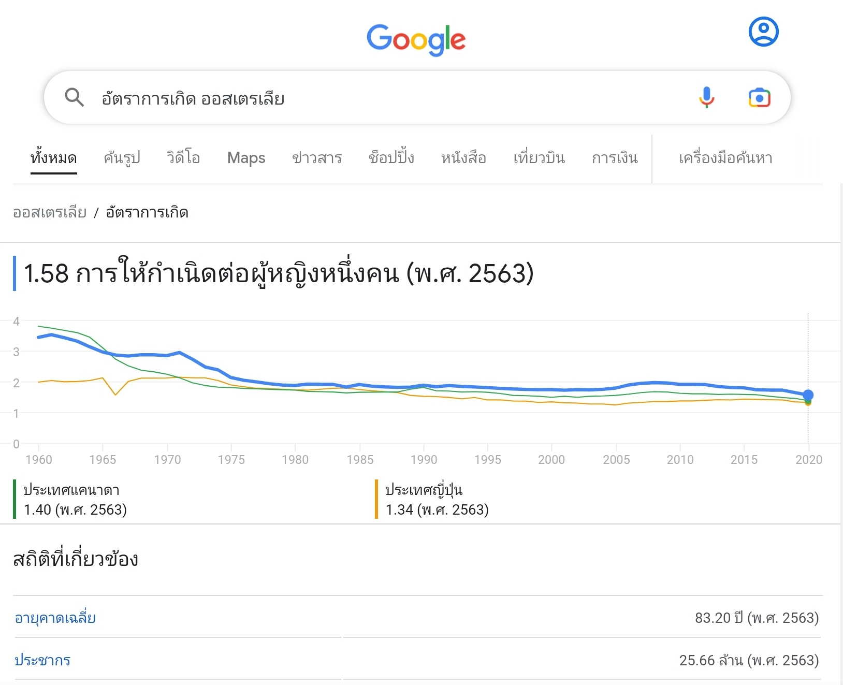Click the Google logo
This screenshot has width=843, height=685.
[416, 39]
